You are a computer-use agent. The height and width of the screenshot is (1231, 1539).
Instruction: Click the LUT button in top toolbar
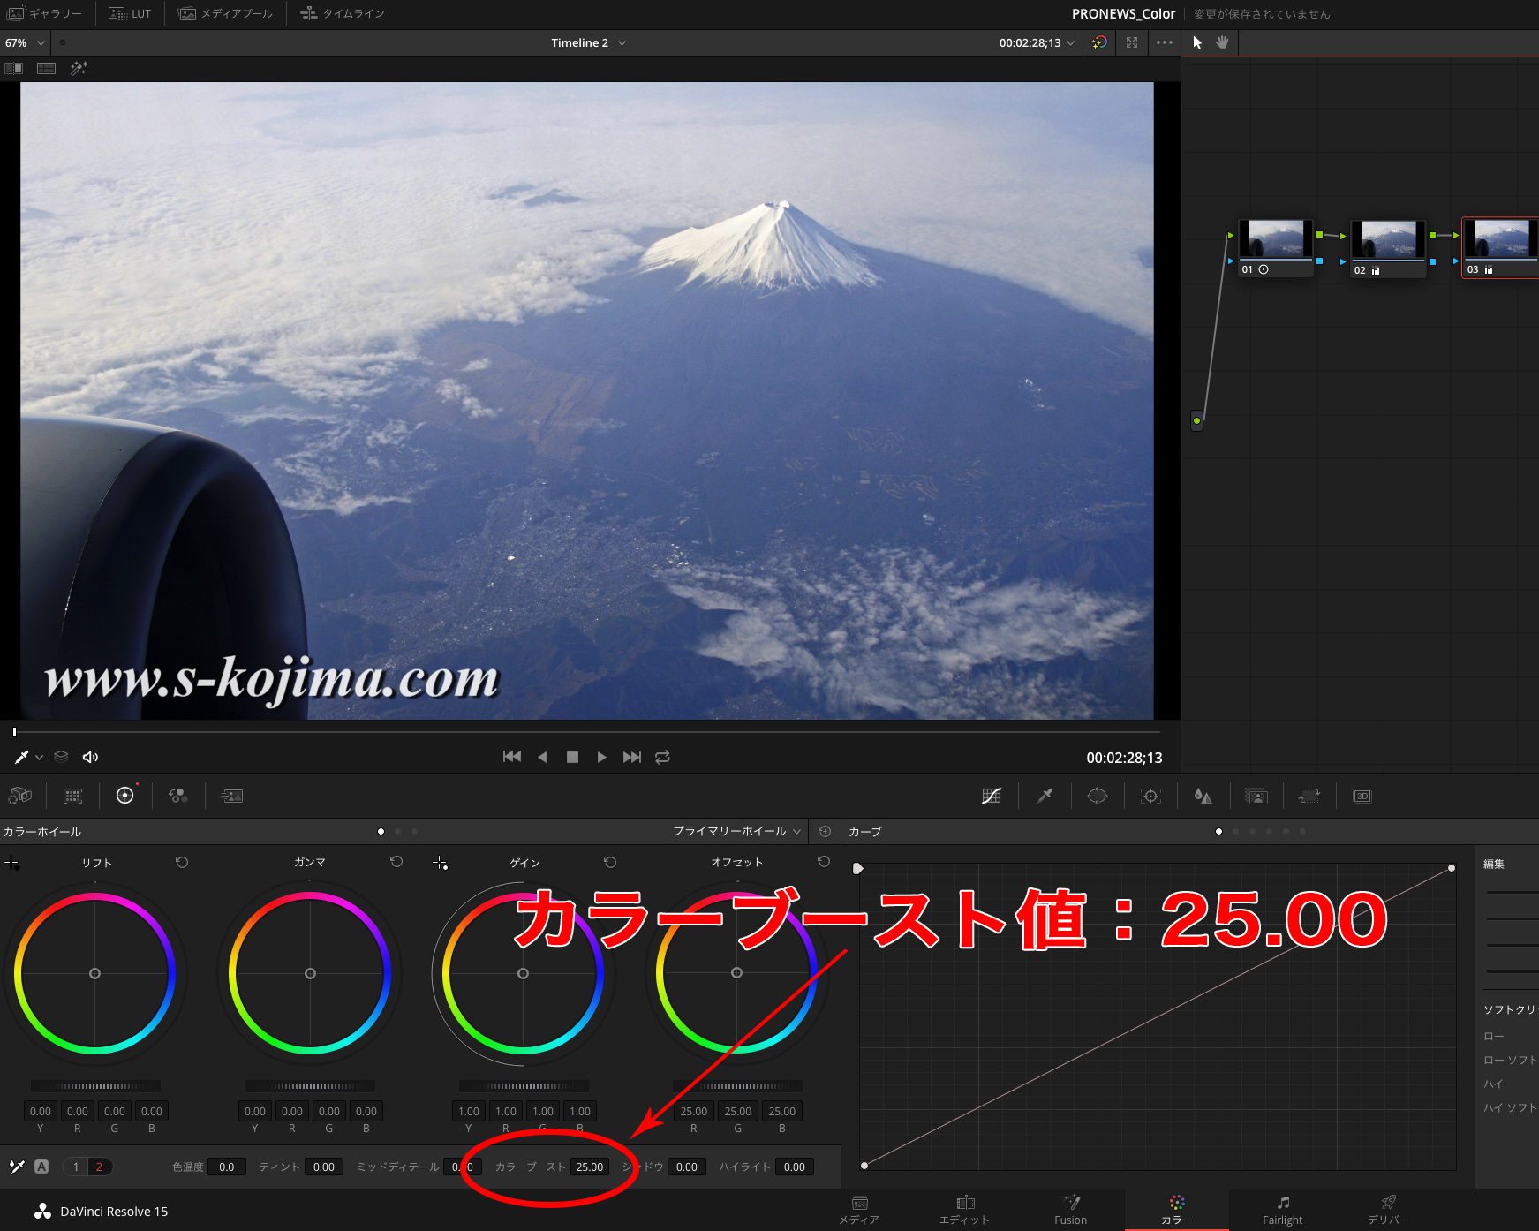pos(130,13)
